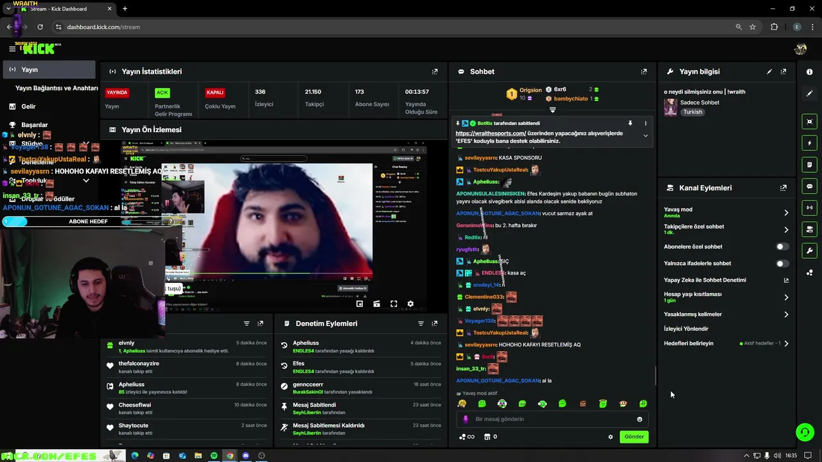The image size is (822, 462).
Task: Open Yayın Bağlantısı ve Anahtarı
Action: tap(57, 88)
